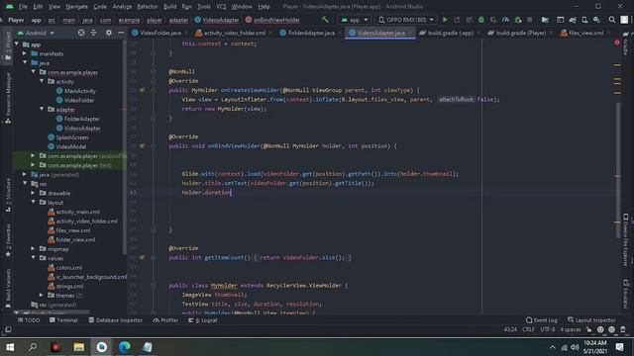Open the Profiler gauge icon in toolbar
634x356 pixels.
point(505,20)
